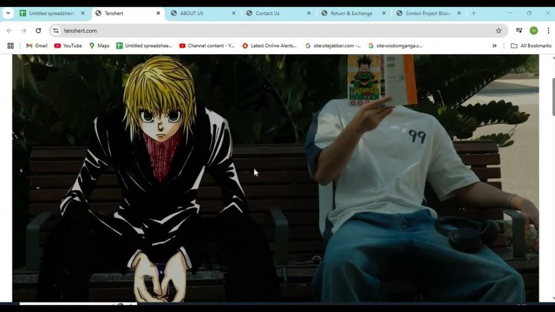Viewport: 555px width, 312px height.
Task: Click the tenshert.com address bar
Action: (279, 31)
